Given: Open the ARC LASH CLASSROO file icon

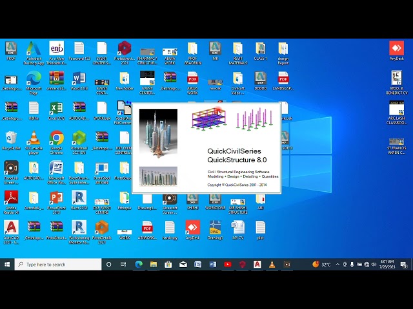Looking at the screenshot, I should [396, 113].
